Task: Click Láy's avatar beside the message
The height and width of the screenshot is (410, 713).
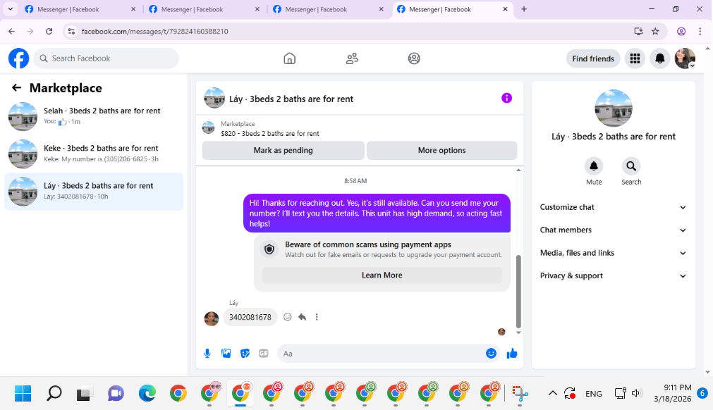Action: point(212,318)
